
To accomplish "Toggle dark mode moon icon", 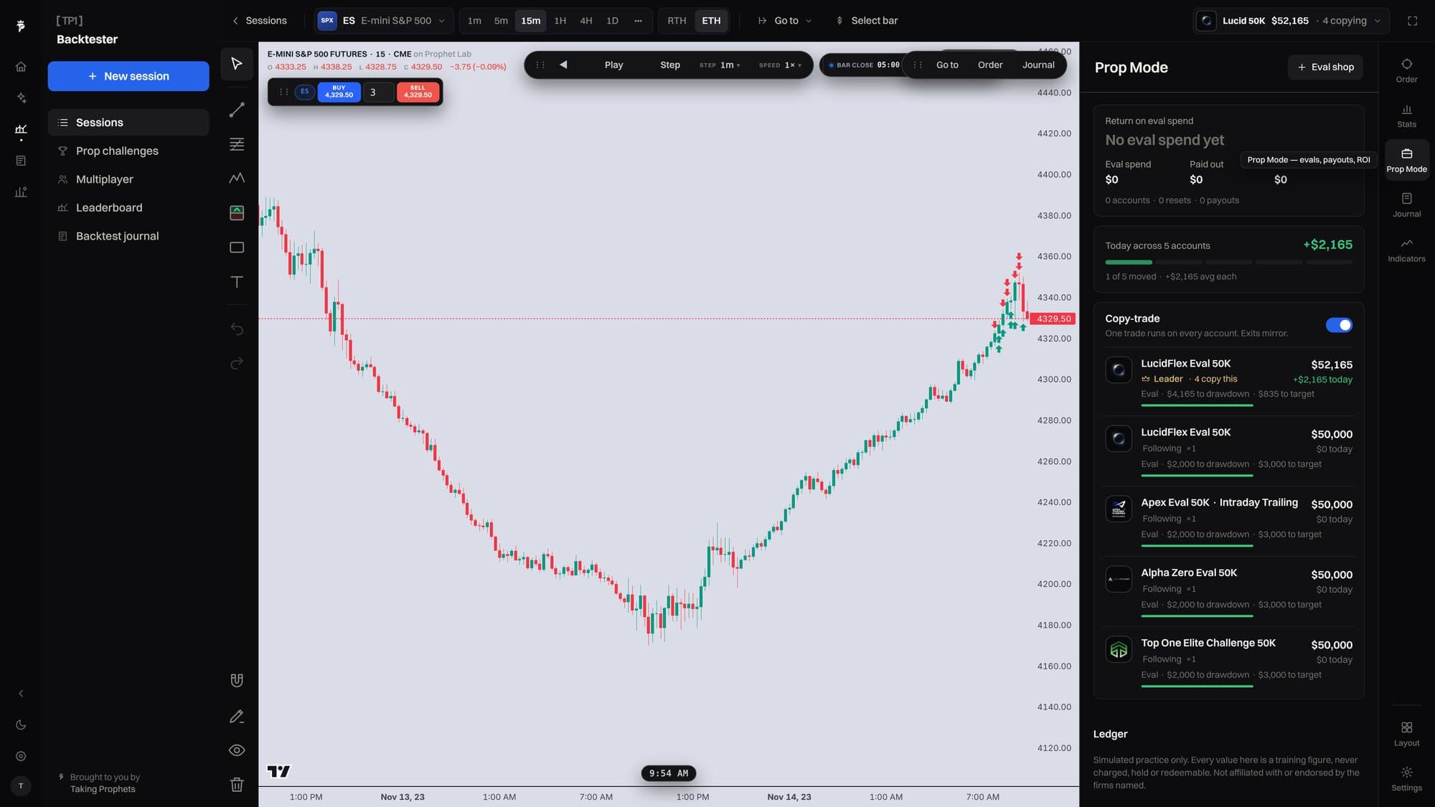I will click(21, 725).
